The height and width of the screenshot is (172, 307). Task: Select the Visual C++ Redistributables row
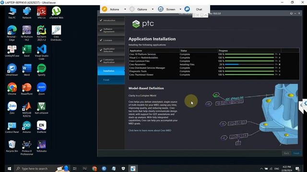tap(214, 58)
